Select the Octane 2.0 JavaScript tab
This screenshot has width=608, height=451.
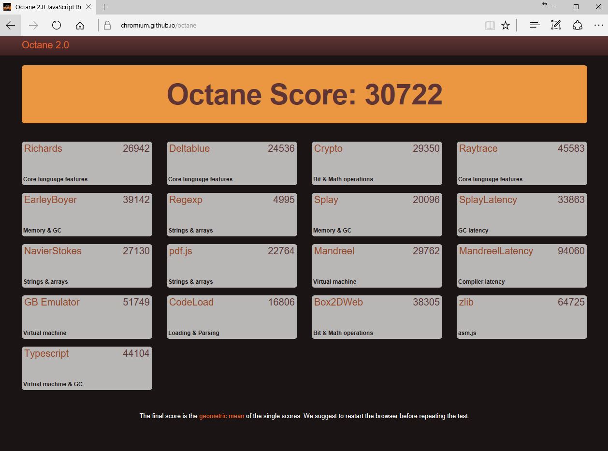pos(47,7)
